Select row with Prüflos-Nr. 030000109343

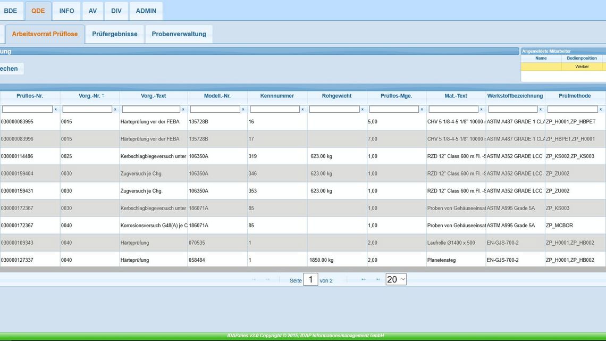coord(303,243)
